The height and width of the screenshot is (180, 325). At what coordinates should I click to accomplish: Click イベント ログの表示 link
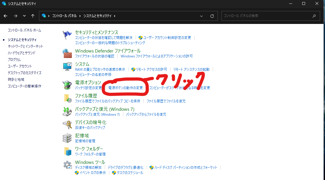pos(93,173)
